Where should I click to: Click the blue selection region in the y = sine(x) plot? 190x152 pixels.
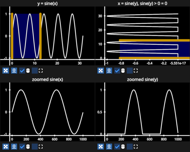click(x=26, y=36)
